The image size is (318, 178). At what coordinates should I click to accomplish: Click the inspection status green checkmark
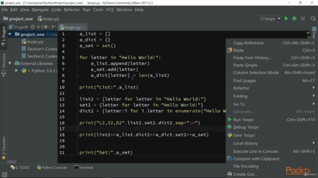308,33
